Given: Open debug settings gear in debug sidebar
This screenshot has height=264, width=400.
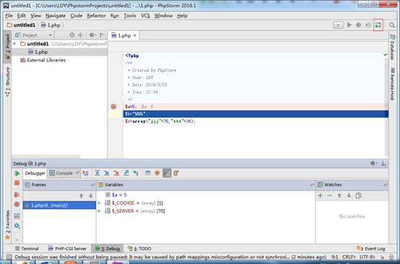Looking at the screenshot, I should tap(17, 226).
